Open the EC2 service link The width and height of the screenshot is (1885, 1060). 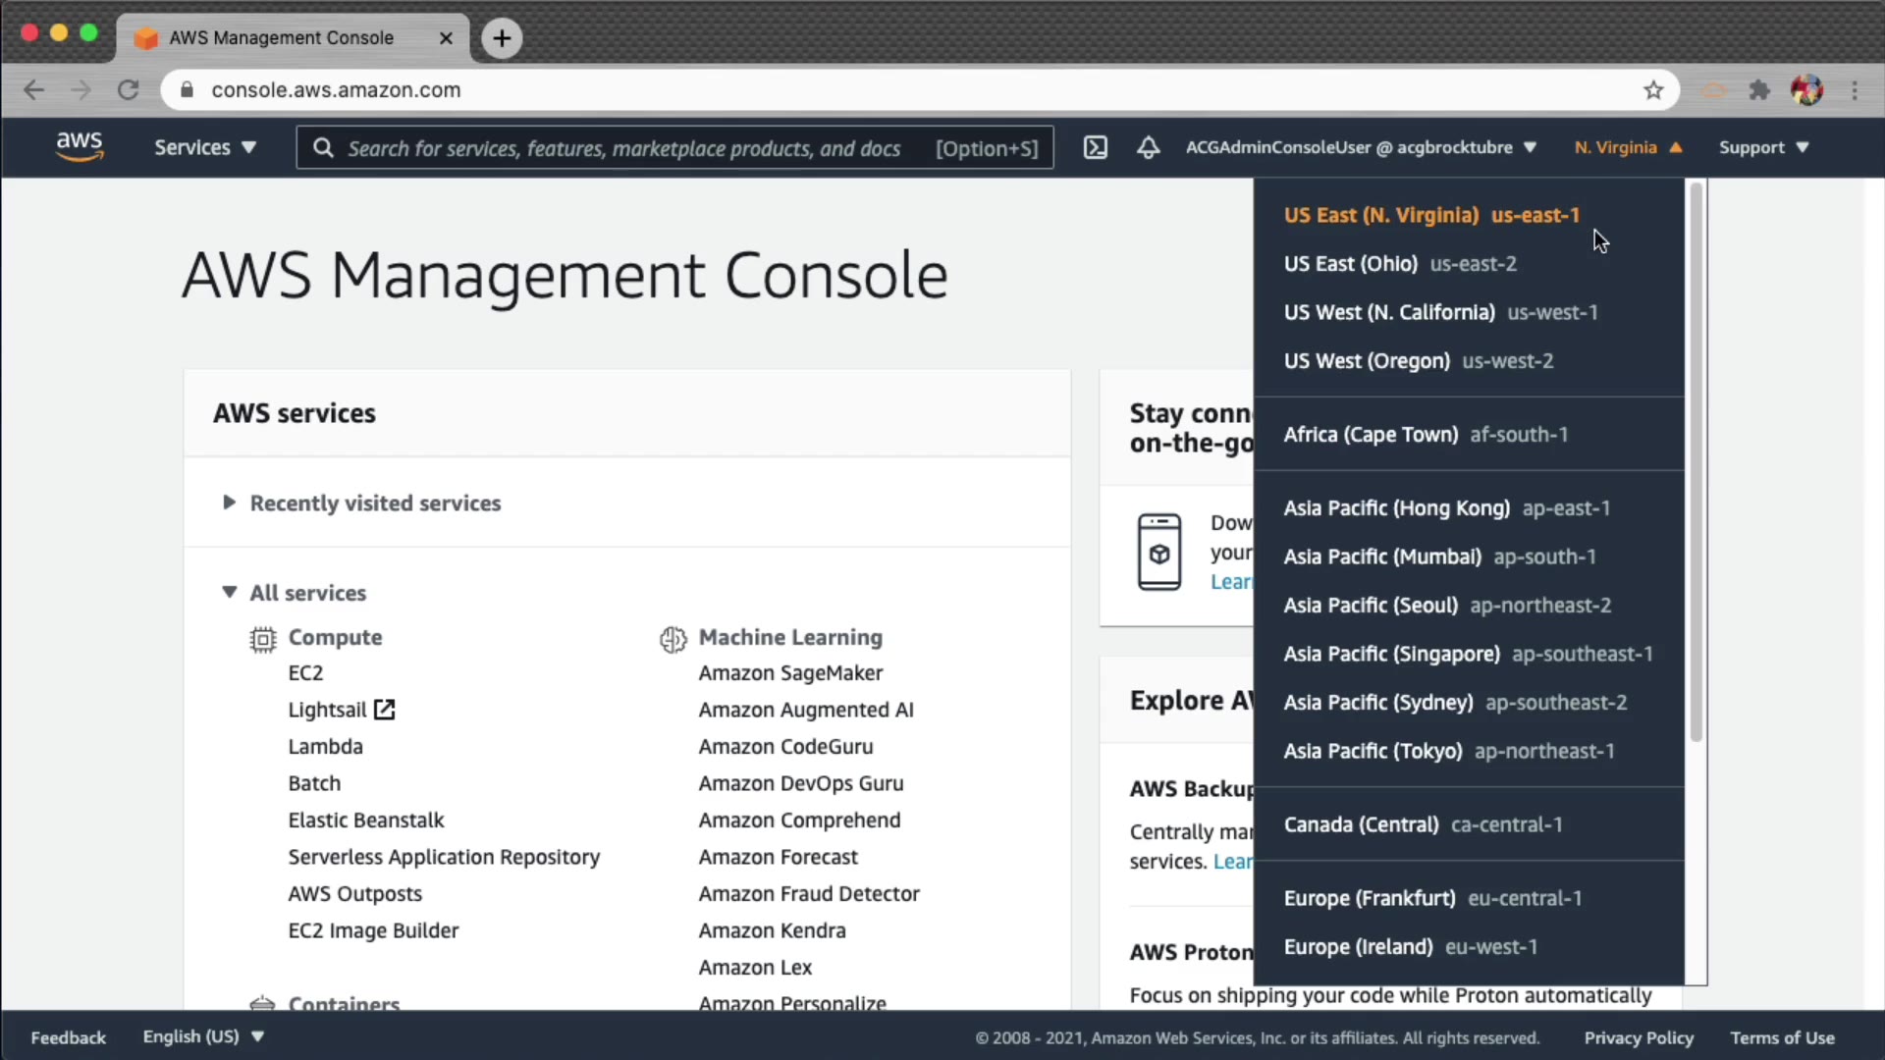coord(305,673)
